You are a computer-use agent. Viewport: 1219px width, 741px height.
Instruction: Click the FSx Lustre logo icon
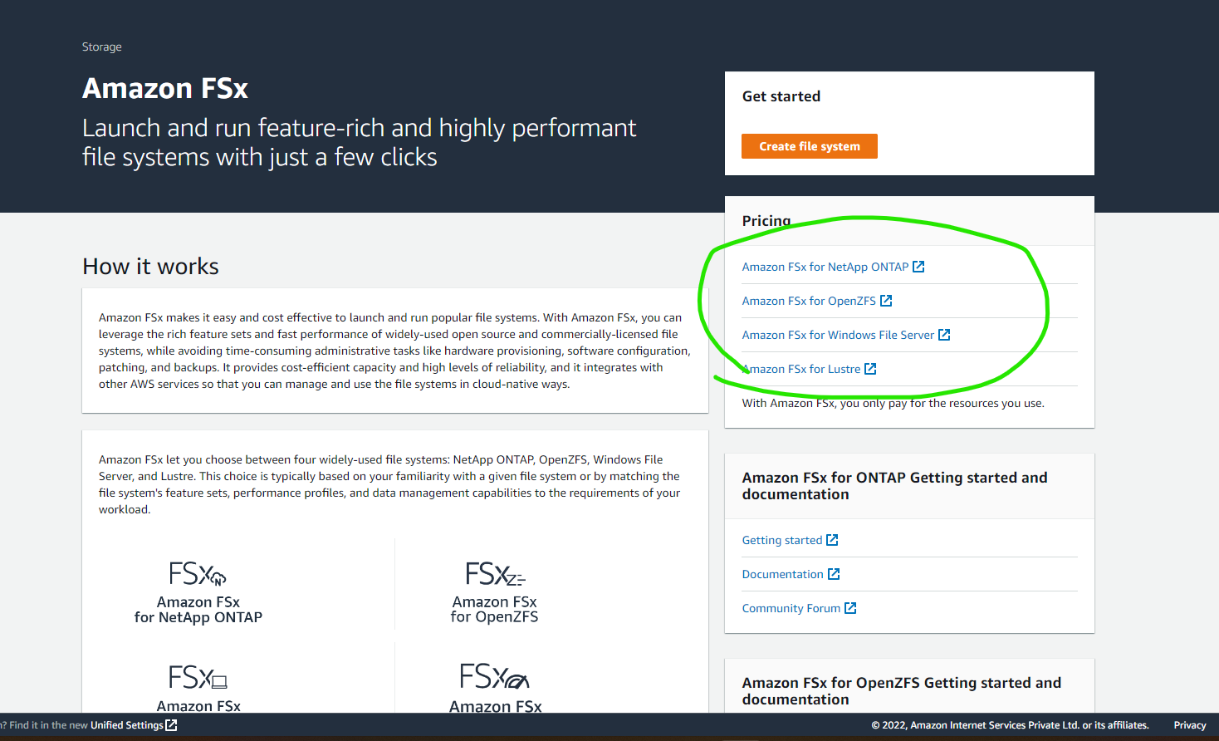[495, 677]
